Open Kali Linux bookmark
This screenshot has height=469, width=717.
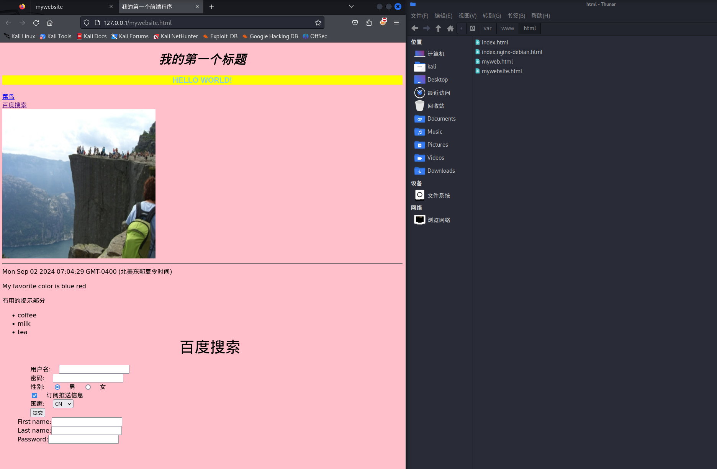[20, 36]
